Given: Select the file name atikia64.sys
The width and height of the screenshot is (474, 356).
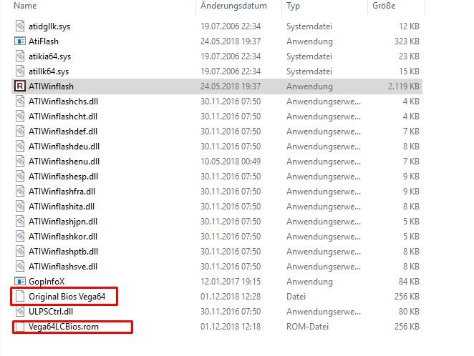Looking at the screenshot, I should point(49,56).
